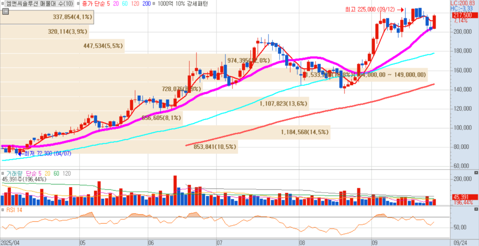This screenshot has width=479, height=246.
Task: Click the small square marker before 종가 단순
Action: pos(79,3)
